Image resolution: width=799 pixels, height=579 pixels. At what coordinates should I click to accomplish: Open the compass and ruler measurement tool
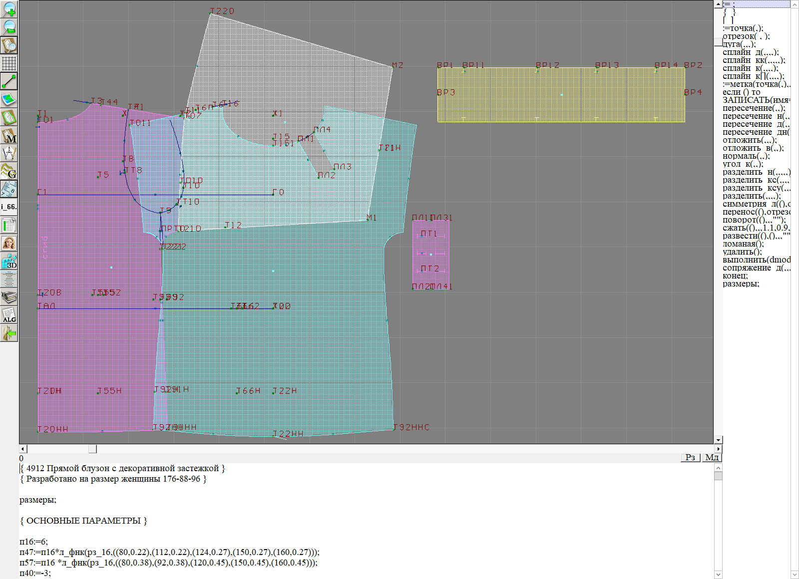click(9, 154)
